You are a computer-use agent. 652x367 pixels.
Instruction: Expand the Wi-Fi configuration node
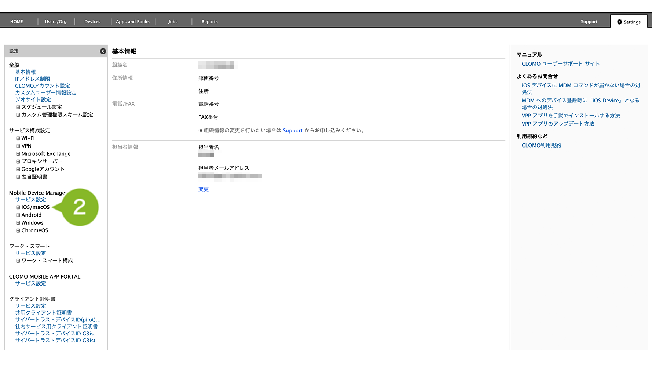click(18, 138)
